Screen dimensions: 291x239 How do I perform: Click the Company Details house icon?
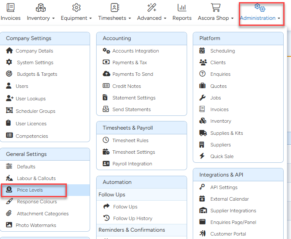point(9,51)
